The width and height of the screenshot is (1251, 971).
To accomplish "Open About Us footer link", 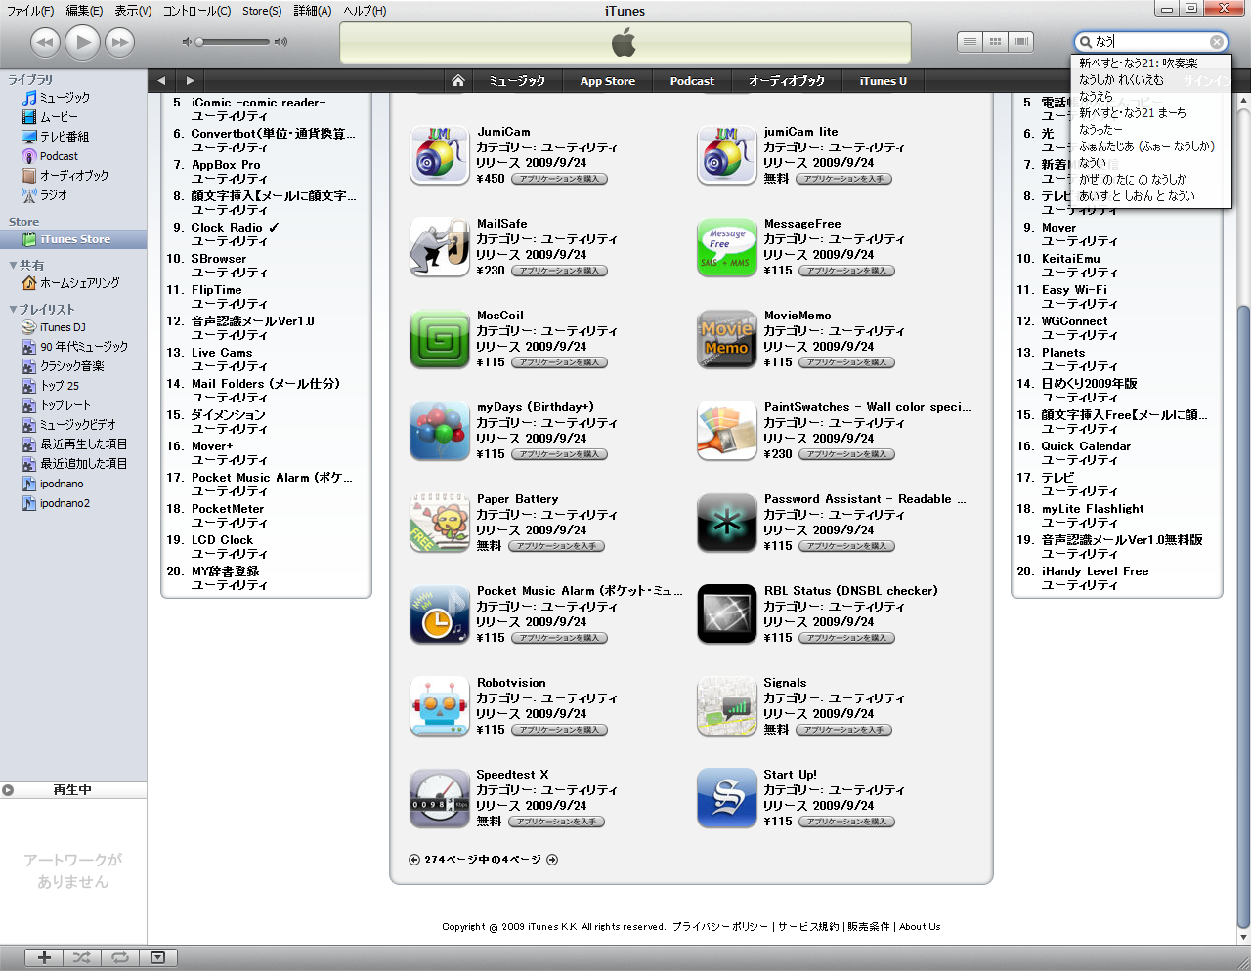I will pos(920,927).
